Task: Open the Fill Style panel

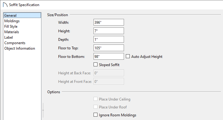Action: pos(11,26)
